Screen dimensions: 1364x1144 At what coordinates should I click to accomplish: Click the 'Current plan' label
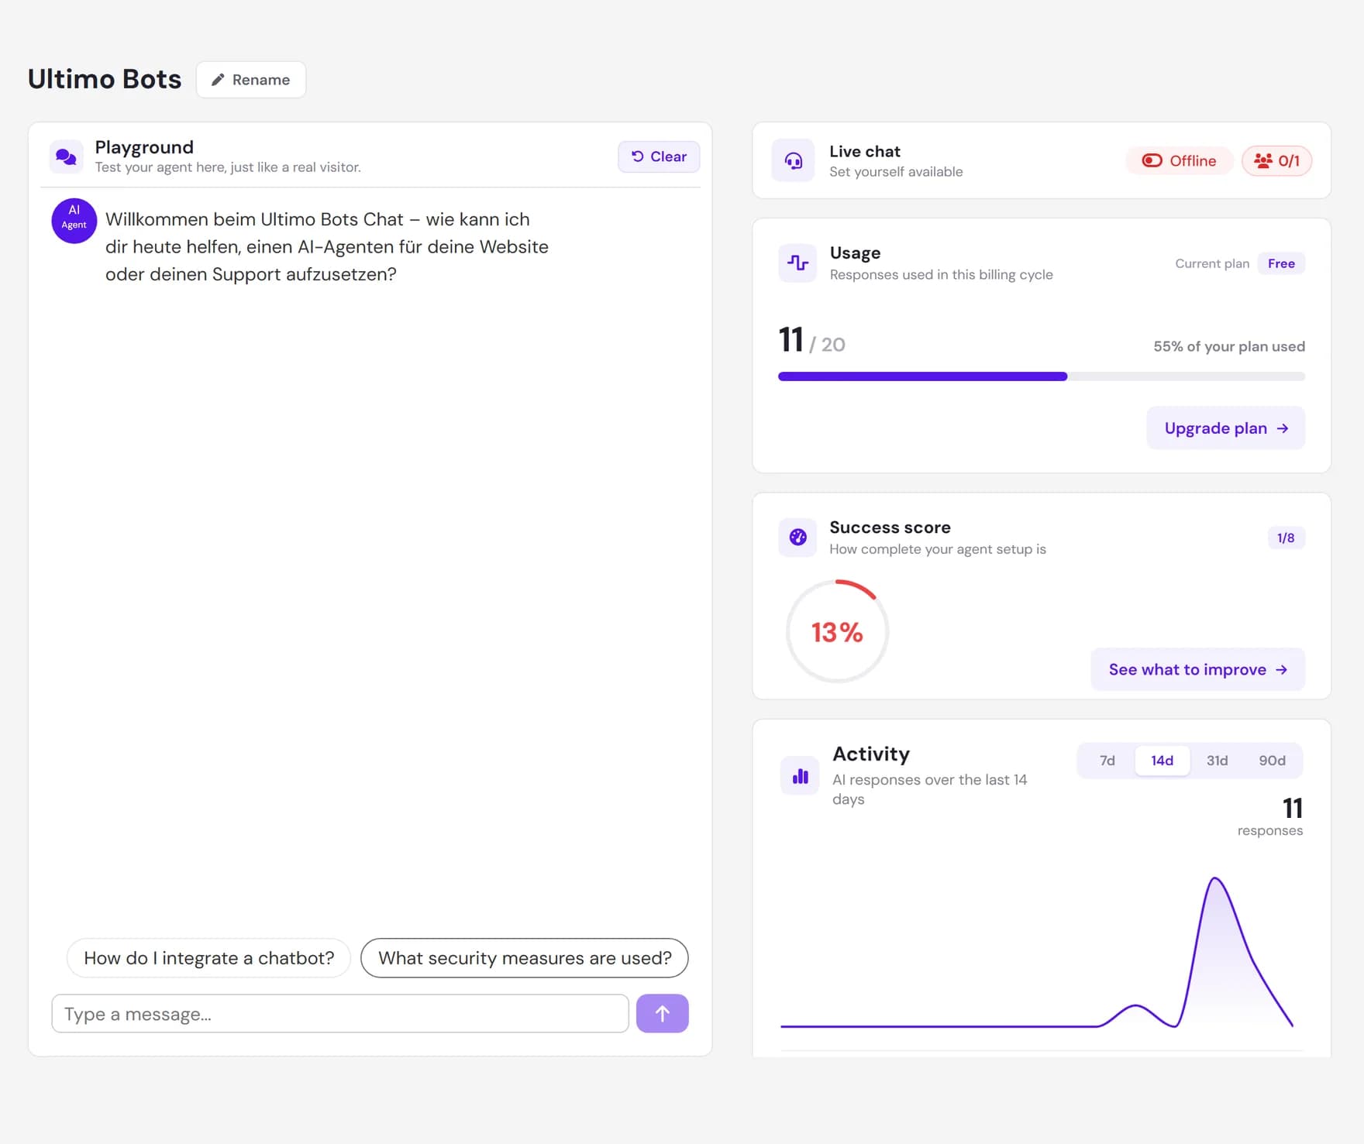(1212, 263)
